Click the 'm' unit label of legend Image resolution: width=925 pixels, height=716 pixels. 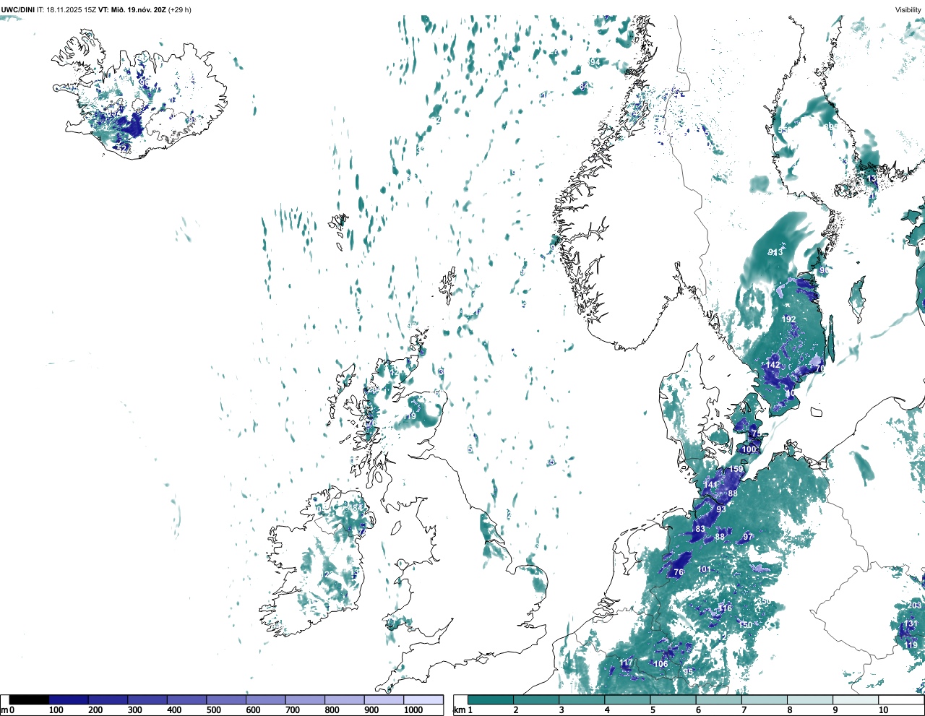click(4, 710)
